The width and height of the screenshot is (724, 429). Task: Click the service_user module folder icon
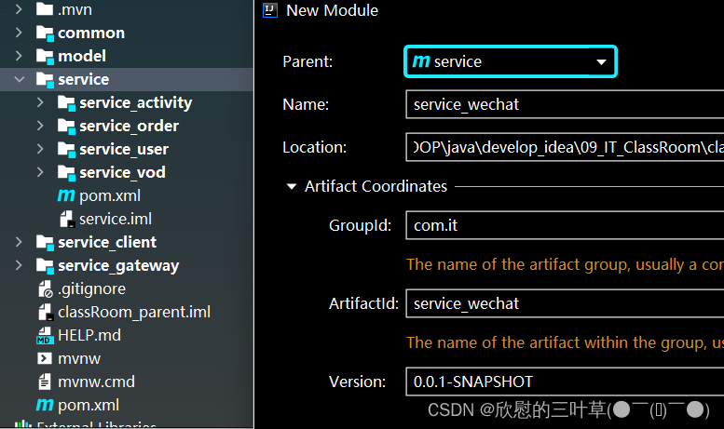click(x=66, y=149)
